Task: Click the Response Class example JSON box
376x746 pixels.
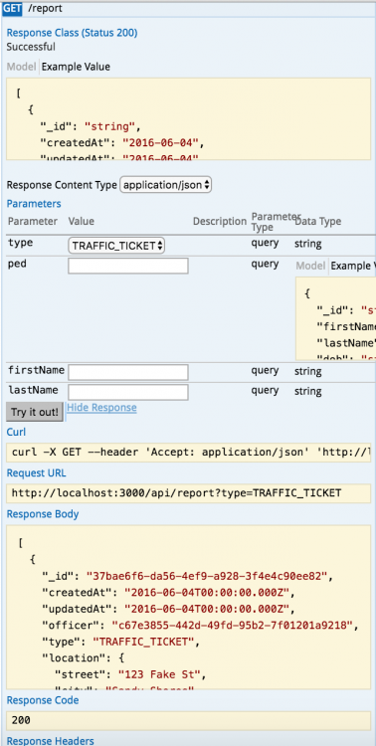Action: tap(188, 119)
